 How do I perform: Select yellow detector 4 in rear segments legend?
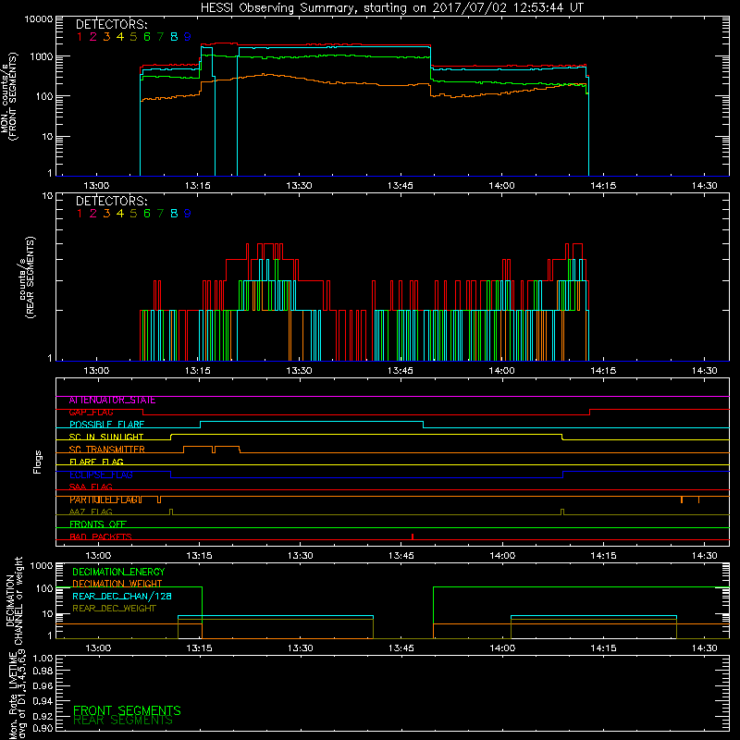[120, 214]
